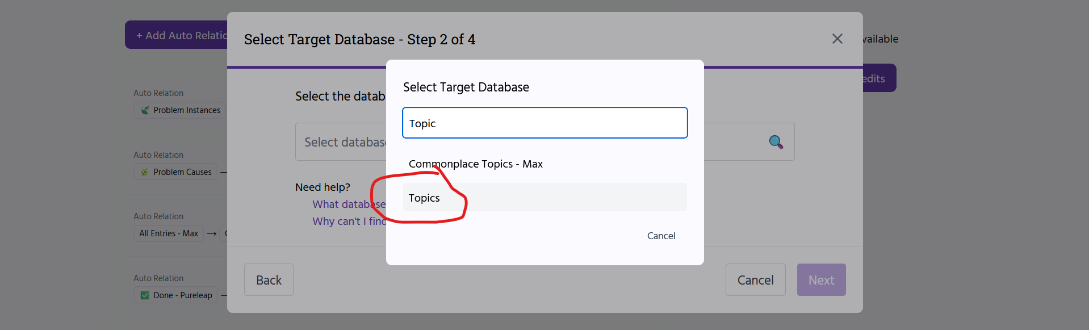
Task: Close the Select Target Database wizard dialog
Action: point(837,39)
